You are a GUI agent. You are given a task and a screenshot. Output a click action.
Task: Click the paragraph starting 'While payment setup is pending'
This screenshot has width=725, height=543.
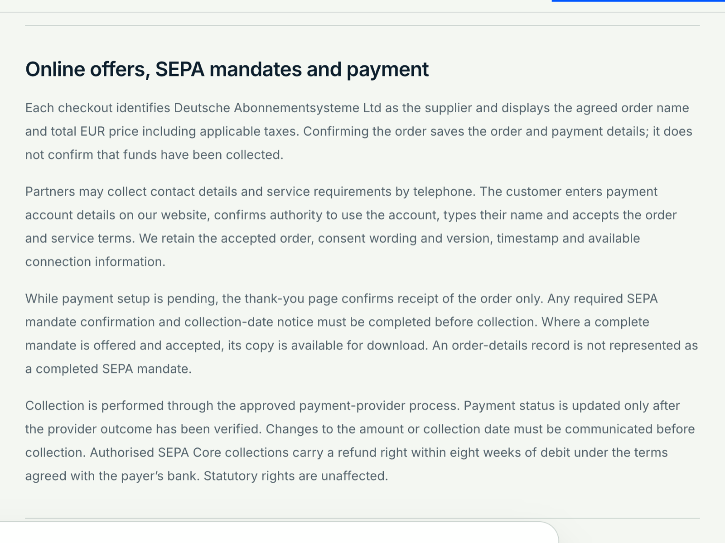pos(362,334)
